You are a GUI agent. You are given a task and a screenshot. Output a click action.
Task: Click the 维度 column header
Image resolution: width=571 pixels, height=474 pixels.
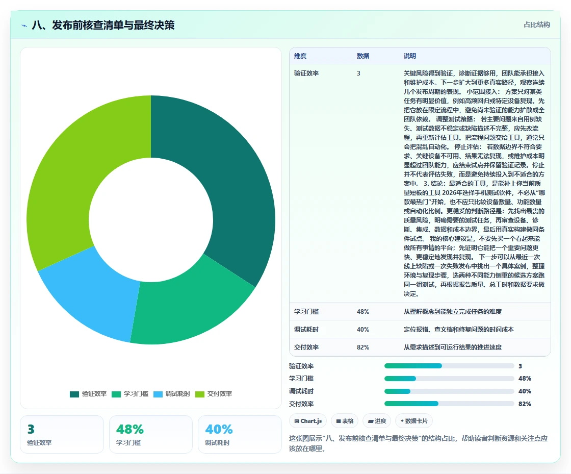click(x=300, y=56)
